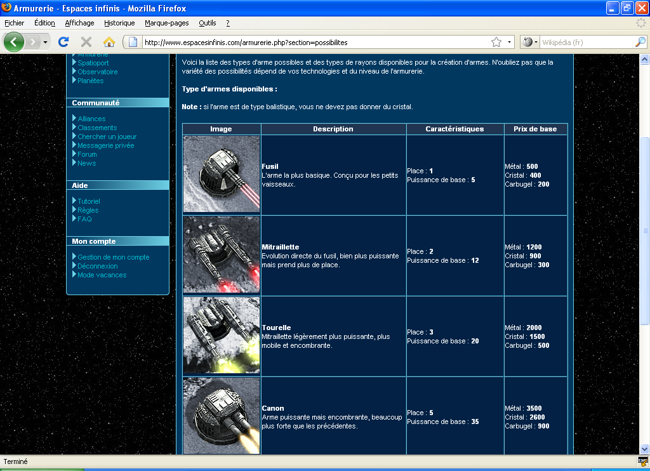Screen dimensions: 650x471
Task: Click the Prix de base column header
Action: click(x=535, y=129)
